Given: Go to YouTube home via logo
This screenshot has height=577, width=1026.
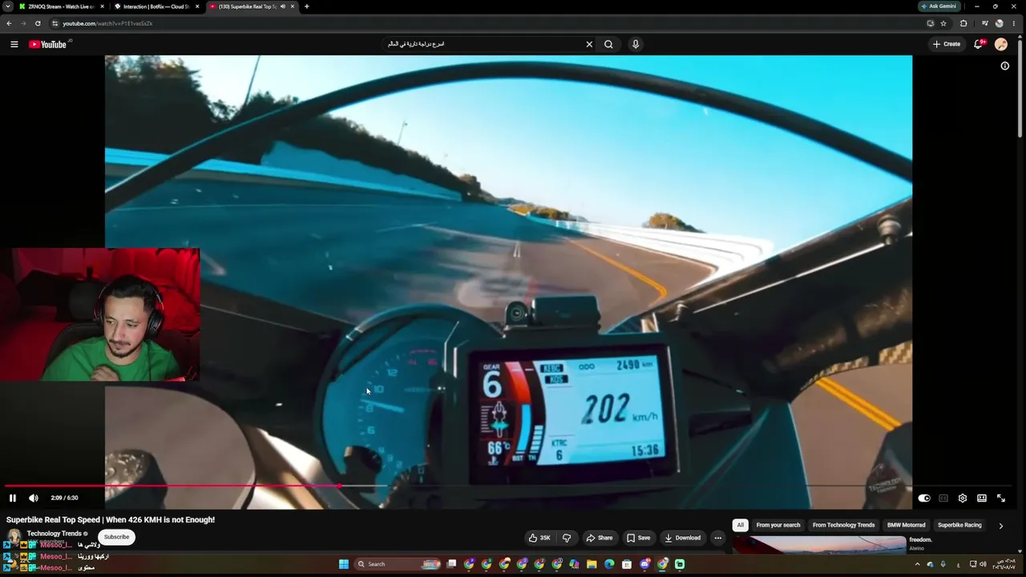Looking at the screenshot, I should click(x=48, y=44).
